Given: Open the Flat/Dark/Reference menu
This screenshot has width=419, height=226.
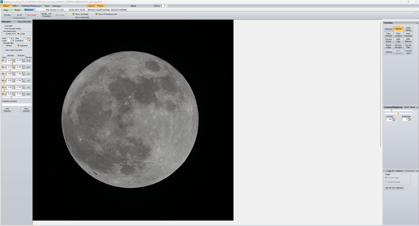Looking at the screenshot, I should [x=32, y=6].
